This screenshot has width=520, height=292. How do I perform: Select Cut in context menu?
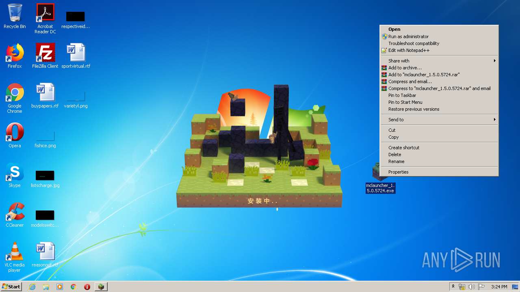(x=439, y=130)
